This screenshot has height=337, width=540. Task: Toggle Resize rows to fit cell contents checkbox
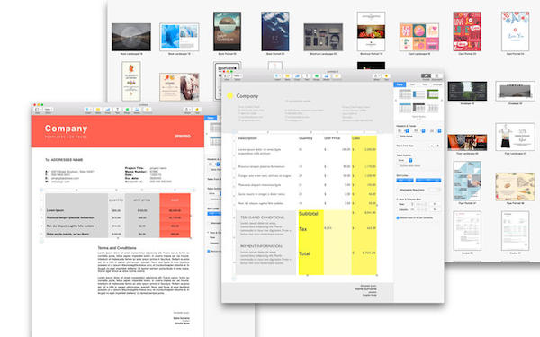[398, 217]
